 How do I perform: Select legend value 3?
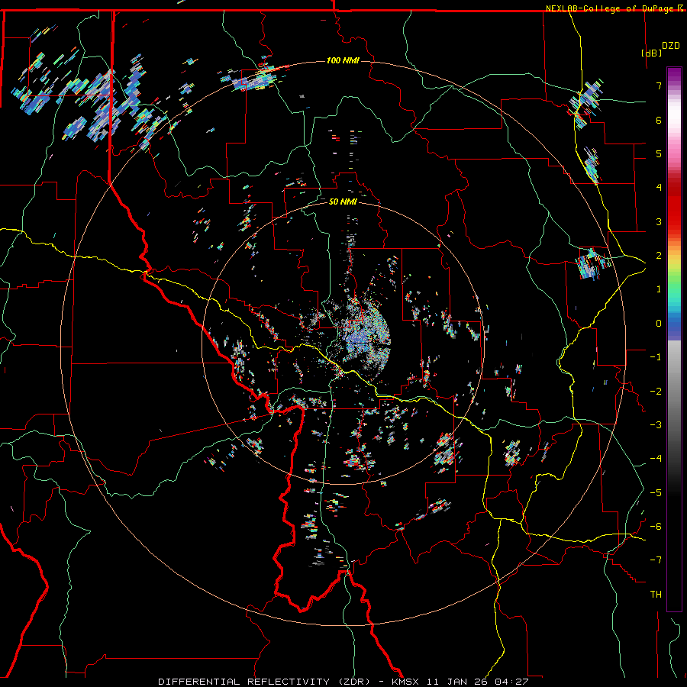[659, 221]
